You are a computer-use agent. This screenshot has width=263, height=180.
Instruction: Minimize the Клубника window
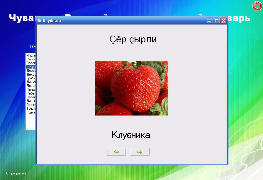tap(210, 21)
